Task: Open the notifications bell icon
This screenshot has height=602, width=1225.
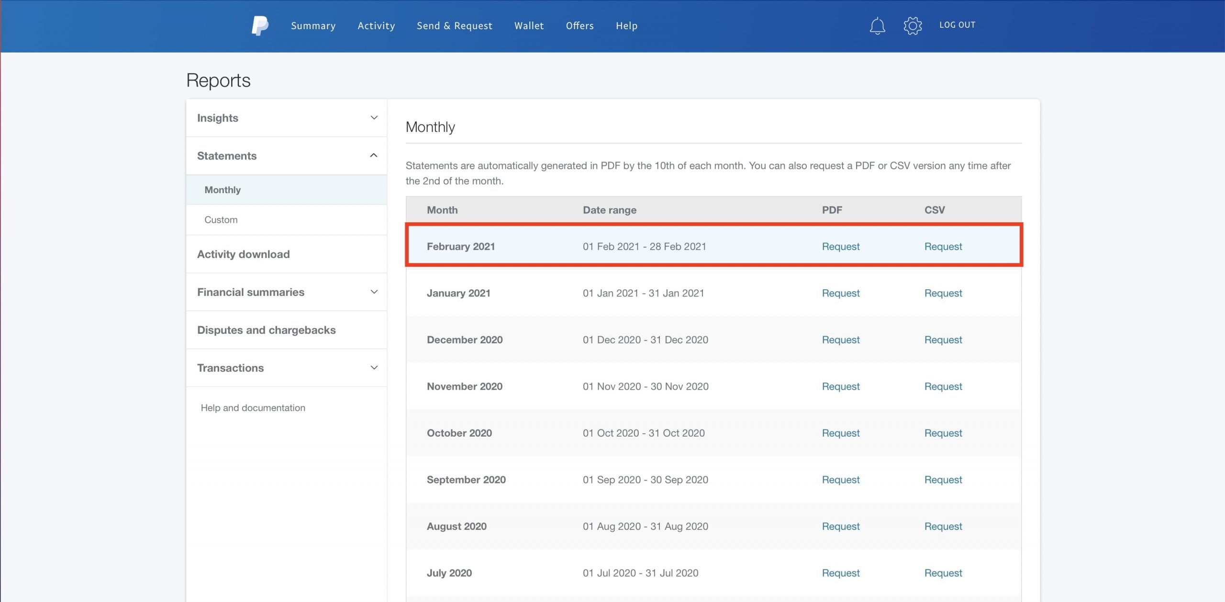Action: [x=877, y=26]
